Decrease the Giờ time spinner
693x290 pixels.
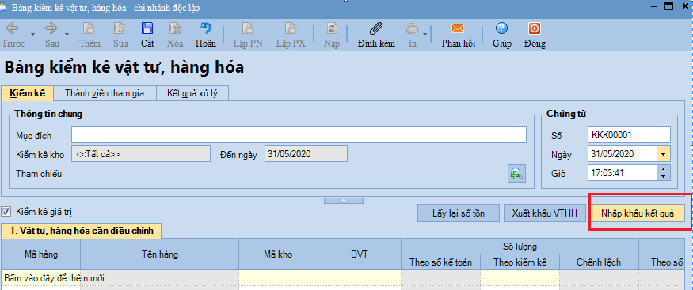pos(663,176)
